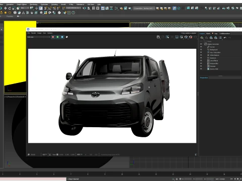Screen dimensions: 242x181
Task: Click the Track mouse icon in frame buffer
Action: [167, 37]
